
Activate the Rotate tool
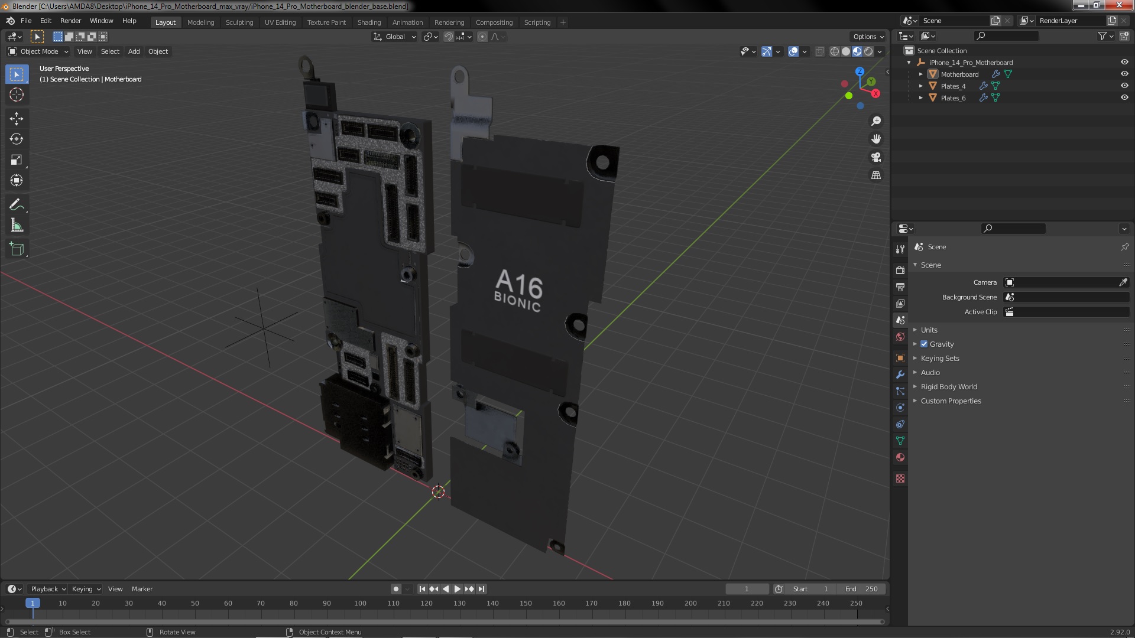(17, 139)
